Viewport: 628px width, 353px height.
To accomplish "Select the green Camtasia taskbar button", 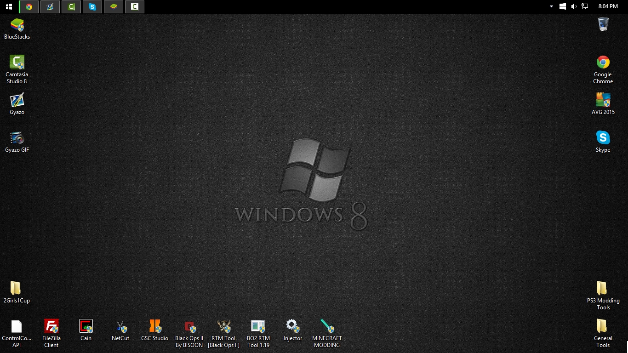I will click(x=71, y=6).
